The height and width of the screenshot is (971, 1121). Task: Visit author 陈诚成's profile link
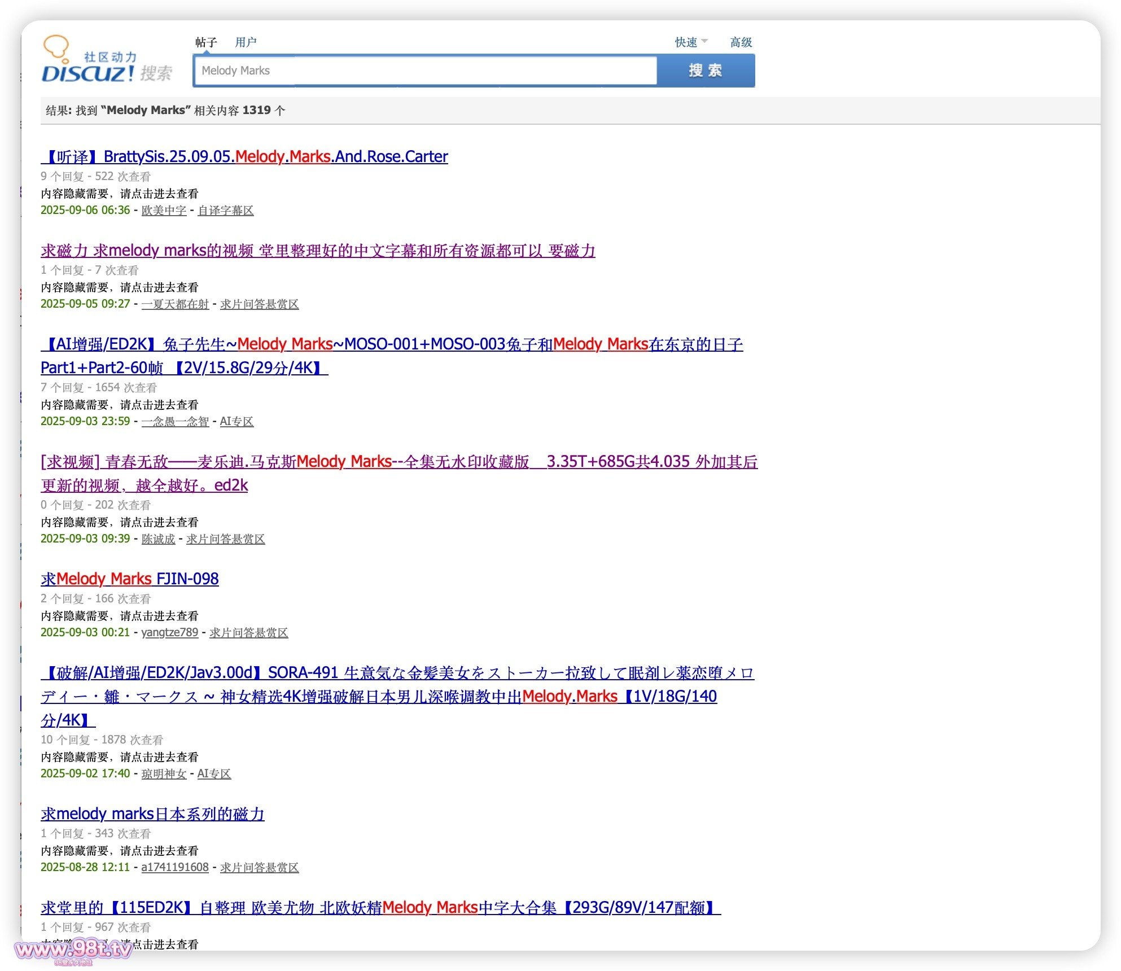pyautogui.click(x=158, y=539)
